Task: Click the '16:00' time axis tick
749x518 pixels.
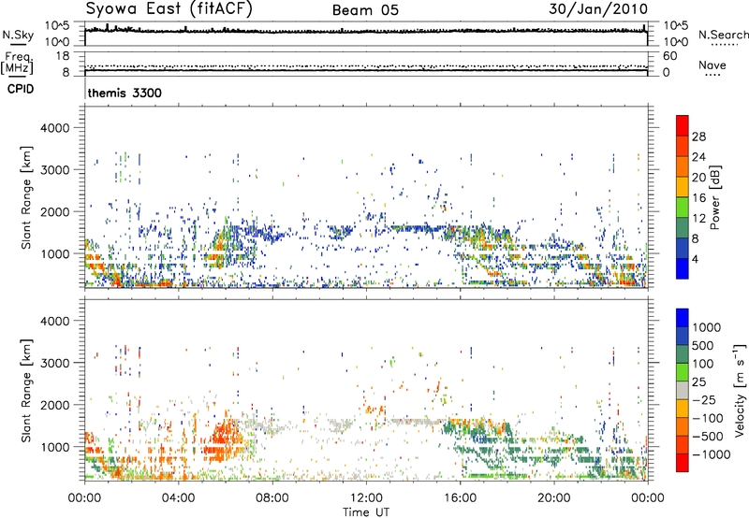Action: click(460, 498)
